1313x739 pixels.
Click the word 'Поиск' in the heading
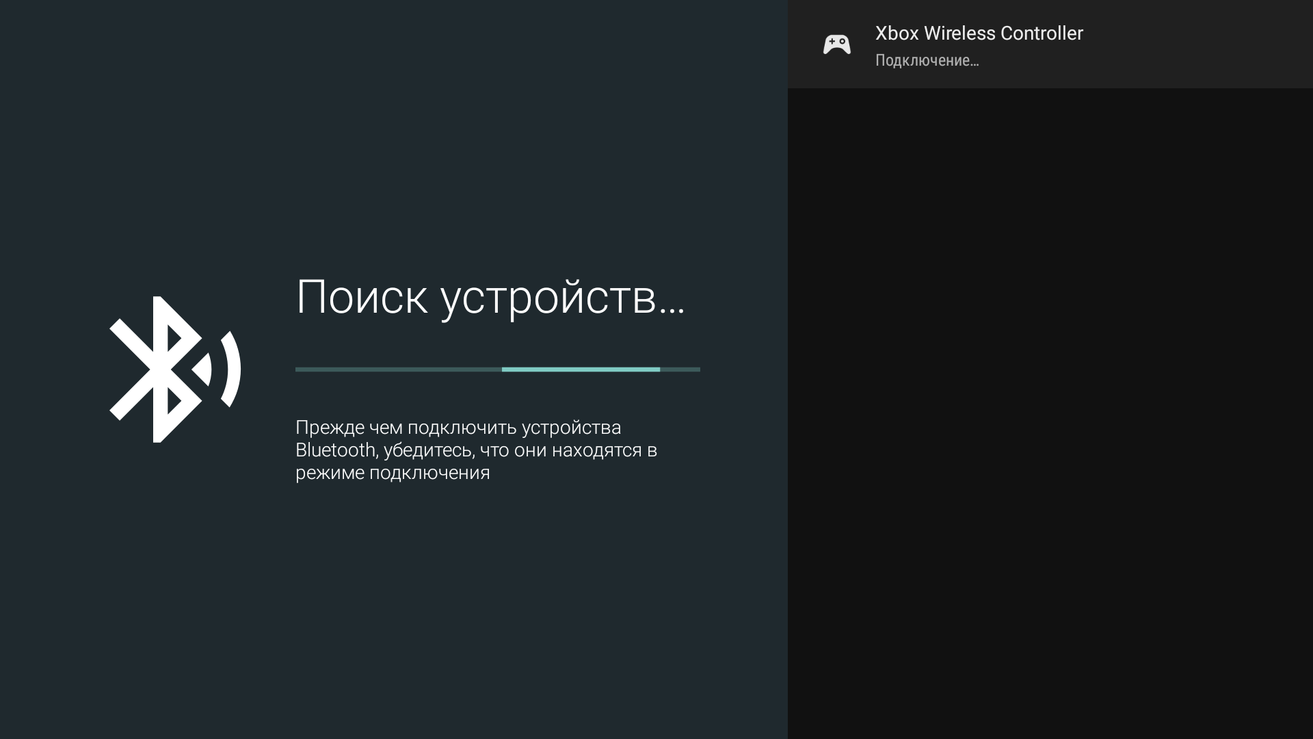(x=362, y=298)
